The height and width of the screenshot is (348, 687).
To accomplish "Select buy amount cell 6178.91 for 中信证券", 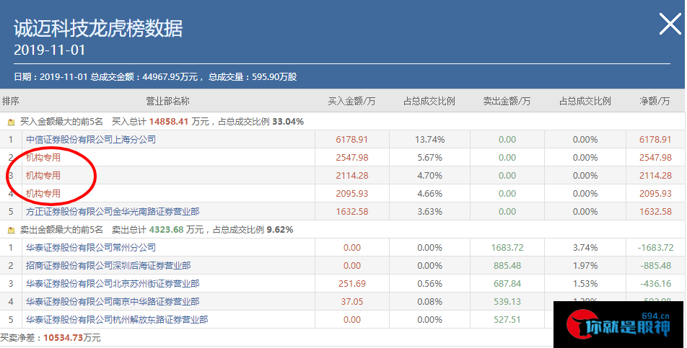I will click(352, 140).
